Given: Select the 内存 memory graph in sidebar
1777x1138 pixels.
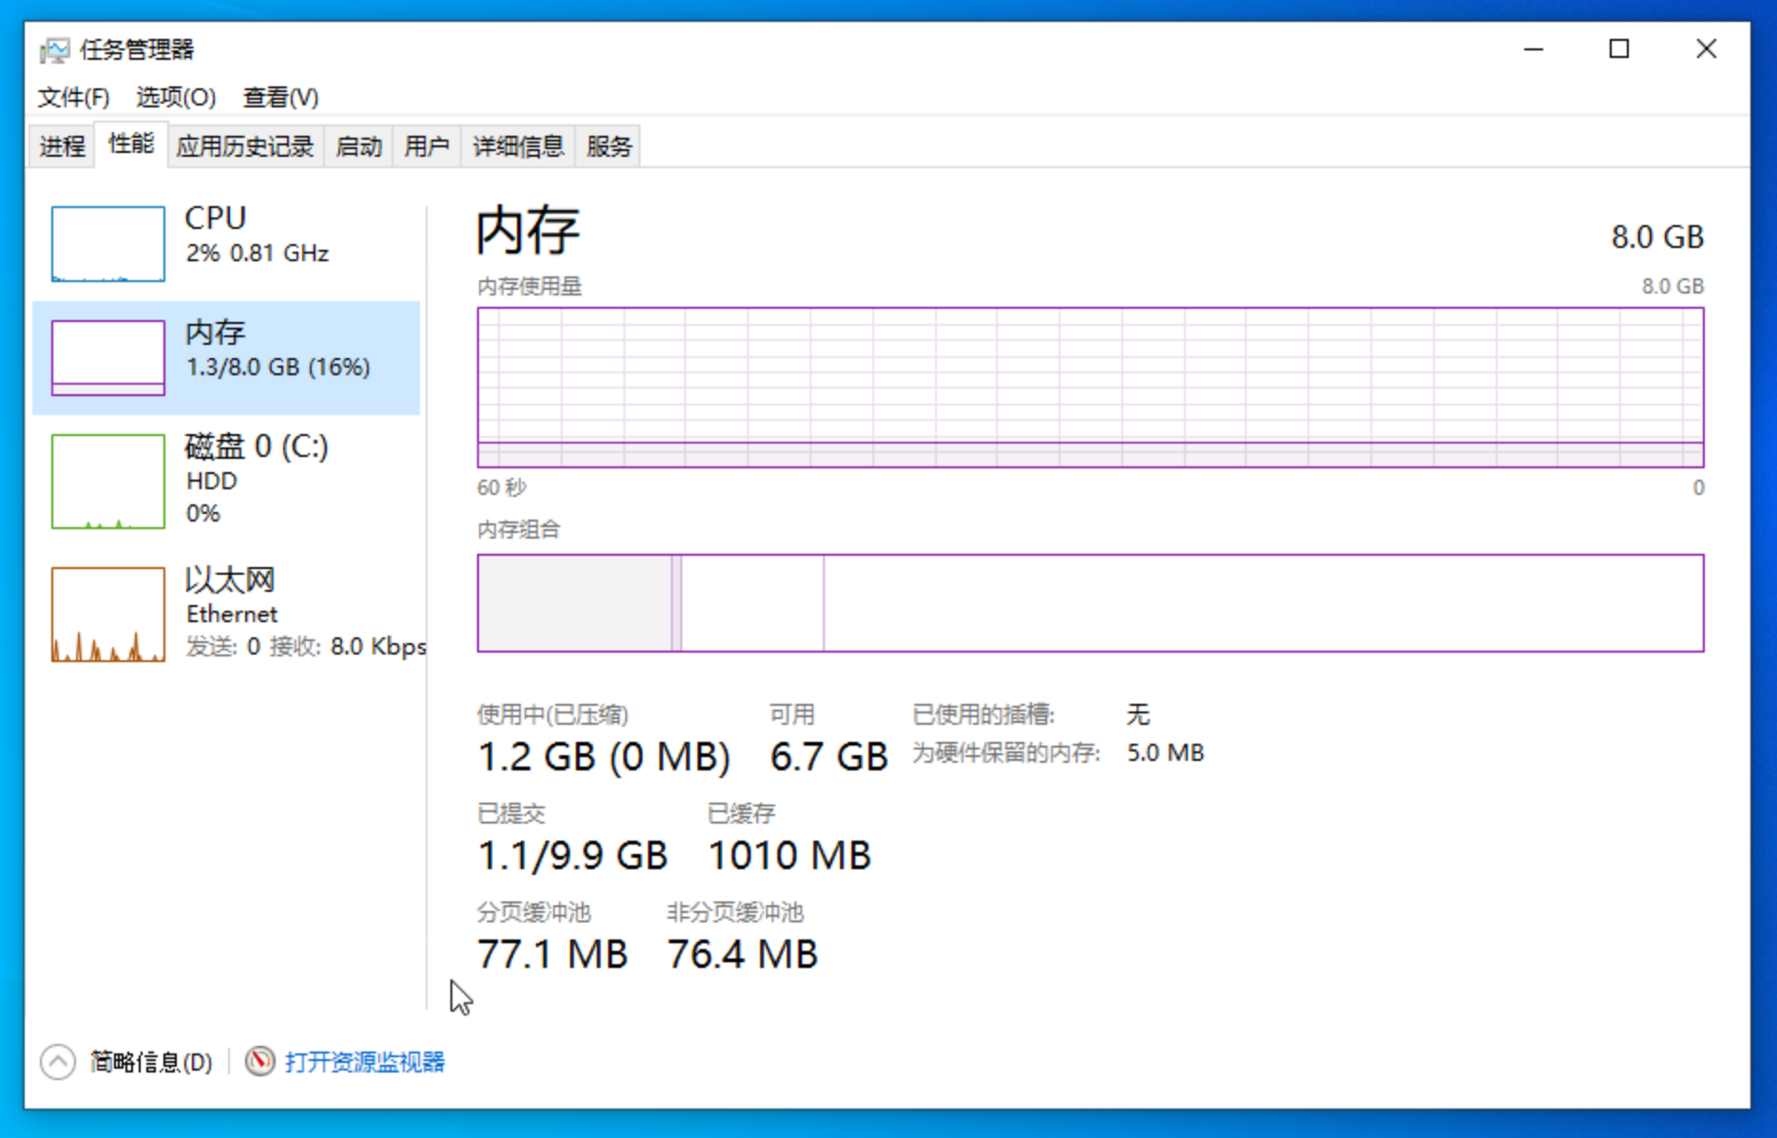Looking at the screenshot, I should click(106, 357).
